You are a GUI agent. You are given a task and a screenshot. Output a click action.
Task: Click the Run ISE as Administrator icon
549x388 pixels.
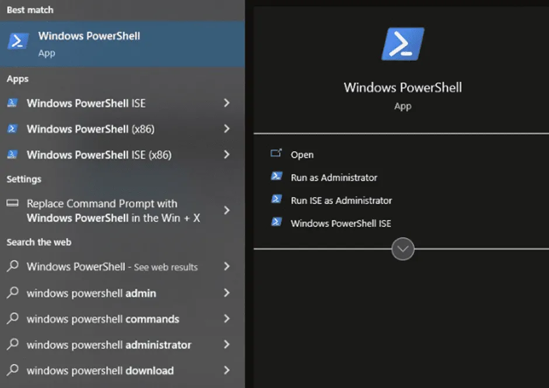(276, 200)
